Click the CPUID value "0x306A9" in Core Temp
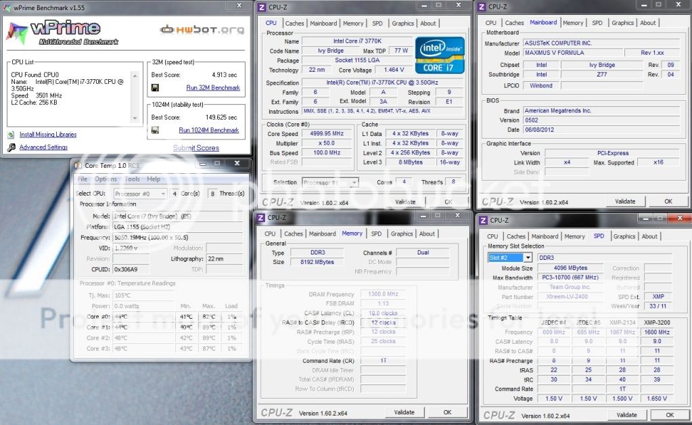The image size is (692, 425). pos(131,269)
